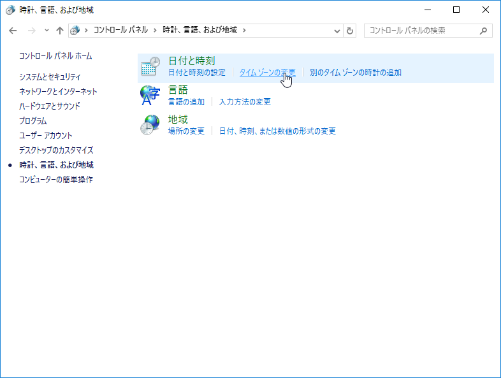Open 入力方法の変更 link

(245, 102)
